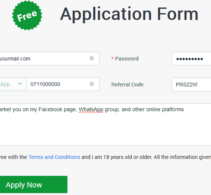Click into the phone number field 0711000000
211x195 pixels.
click(x=63, y=84)
